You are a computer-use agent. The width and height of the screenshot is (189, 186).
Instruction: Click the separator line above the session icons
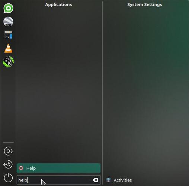[8, 142]
